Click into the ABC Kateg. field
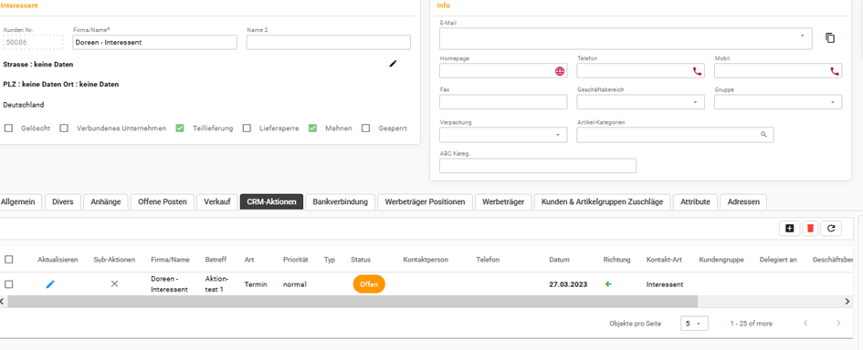The width and height of the screenshot is (863, 350). click(x=538, y=165)
